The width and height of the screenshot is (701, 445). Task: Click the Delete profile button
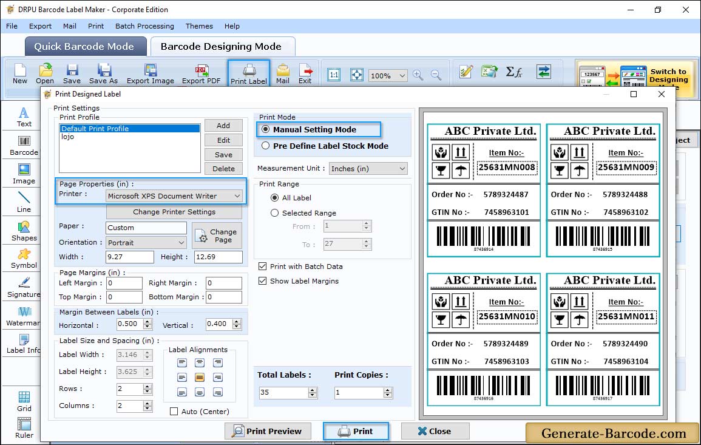223,169
